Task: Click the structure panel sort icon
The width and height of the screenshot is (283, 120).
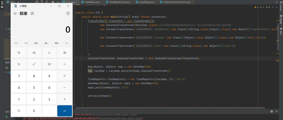Action: pos(7,68)
